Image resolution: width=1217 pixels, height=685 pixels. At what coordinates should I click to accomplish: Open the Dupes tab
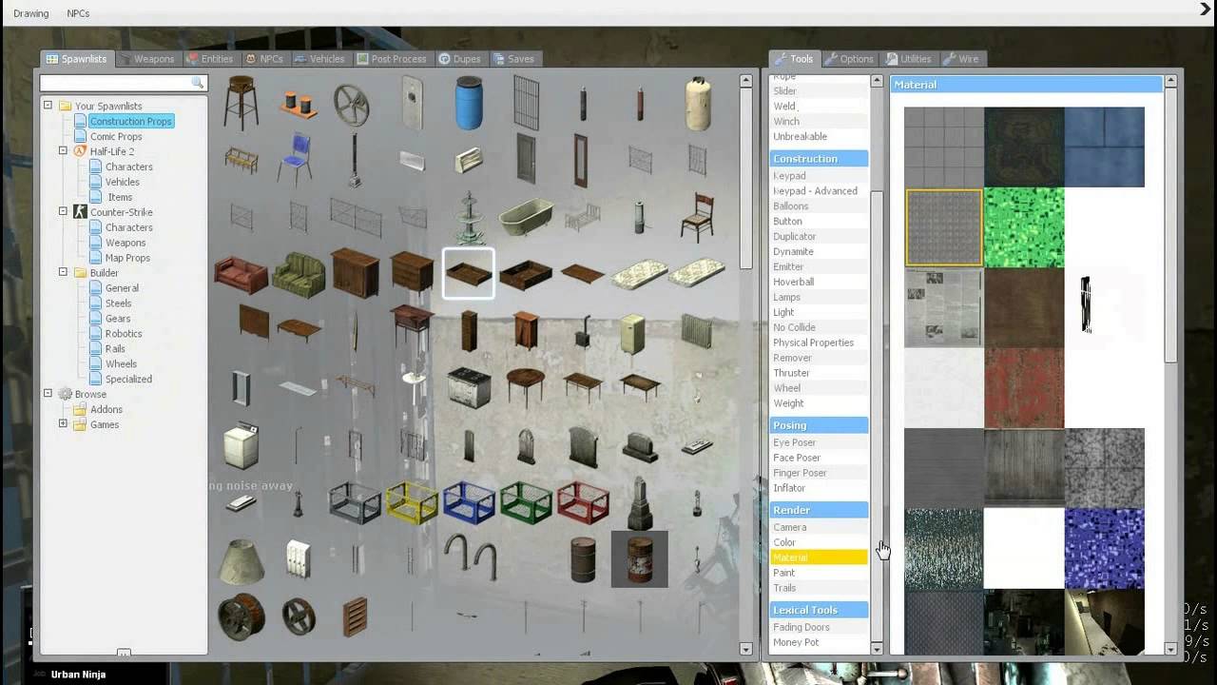(460, 59)
